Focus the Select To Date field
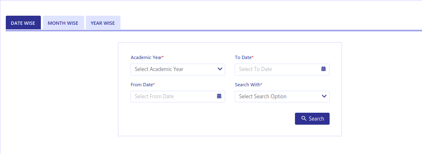The height and width of the screenshot is (154, 422). pos(282,69)
